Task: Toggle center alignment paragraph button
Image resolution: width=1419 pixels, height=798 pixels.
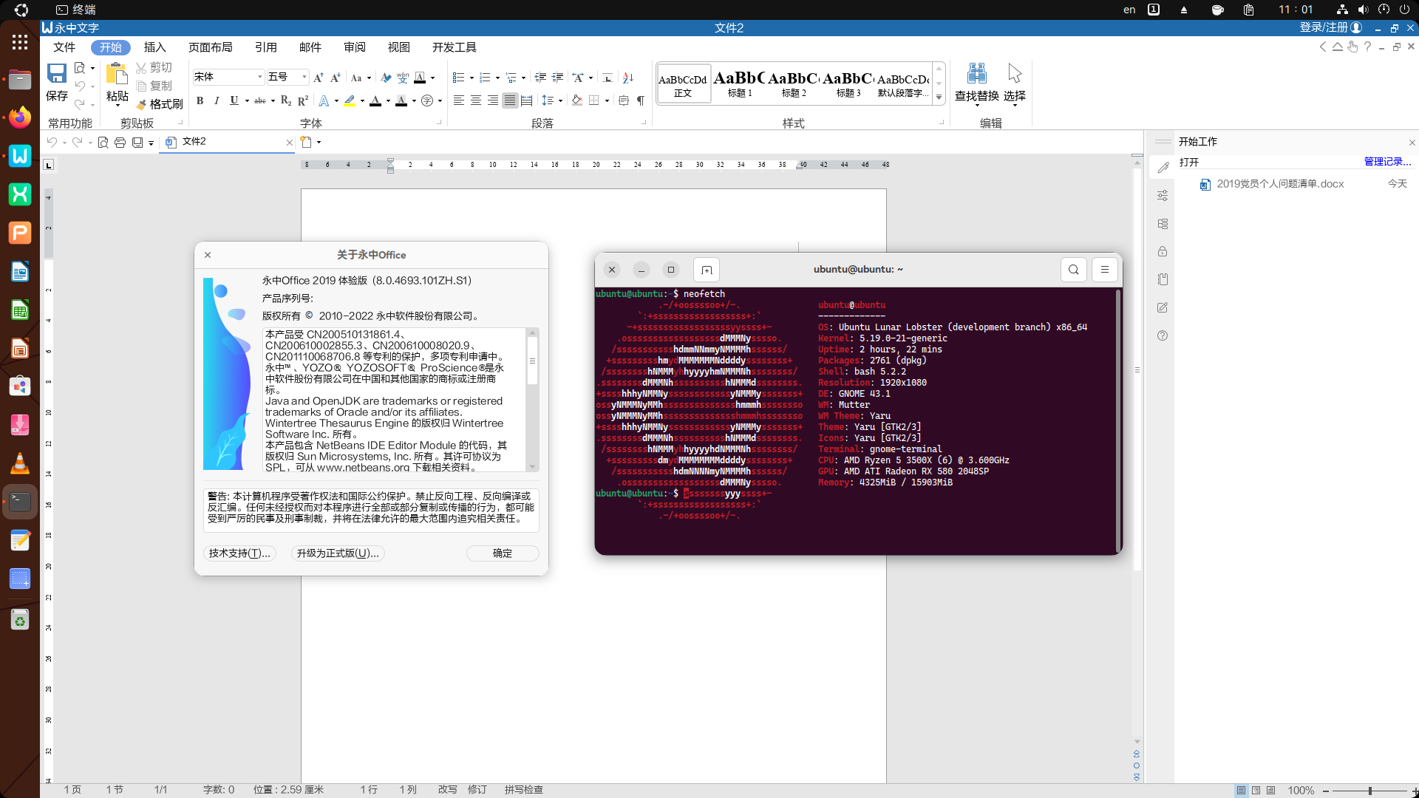Action: point(475,100)
